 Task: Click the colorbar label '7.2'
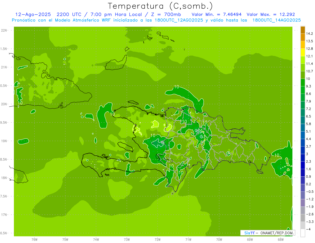tap(309, 109)
